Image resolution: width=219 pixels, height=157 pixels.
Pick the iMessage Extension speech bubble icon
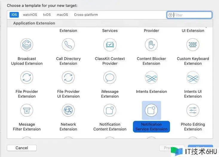tap(110, 78)
